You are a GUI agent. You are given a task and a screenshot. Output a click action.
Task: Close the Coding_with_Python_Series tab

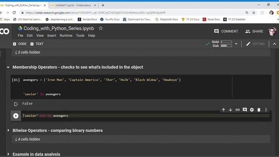(x=45, y=5)
